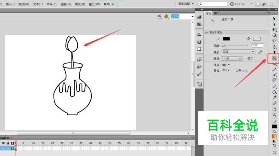The image size is (279, 156).
Task: Open the Components panel icon in dock
Action: pos(199,67)
